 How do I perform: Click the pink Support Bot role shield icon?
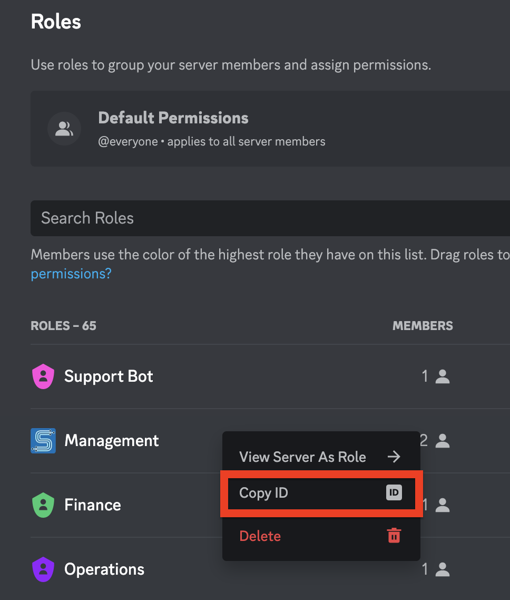tap(43, 376)
